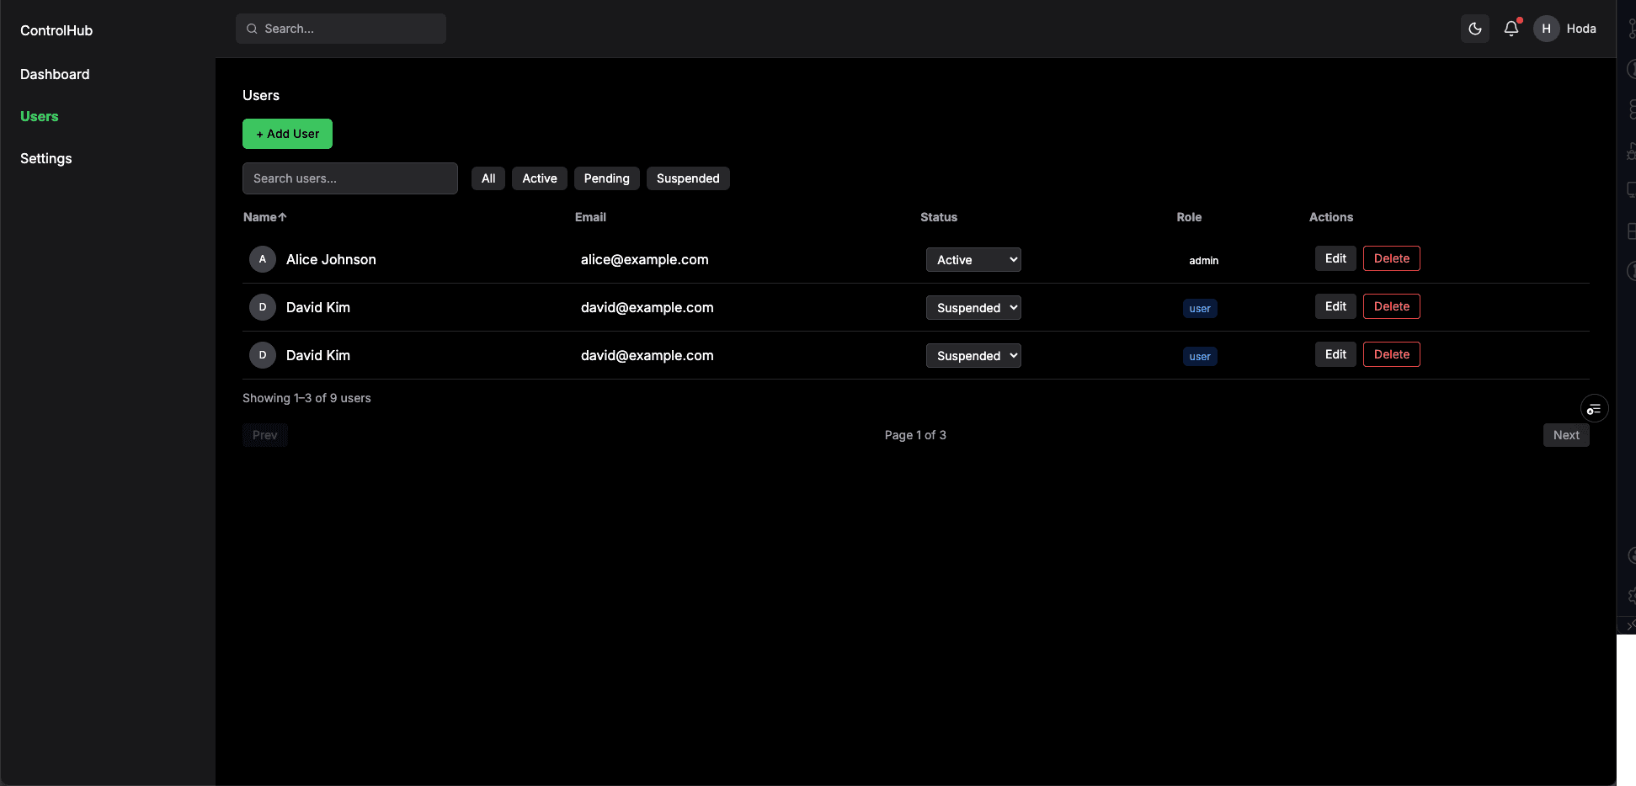The height and width of the screenshot is (786, 1636).
Task: Click the ControlHub logo text
Action: [x=56, y=30]
